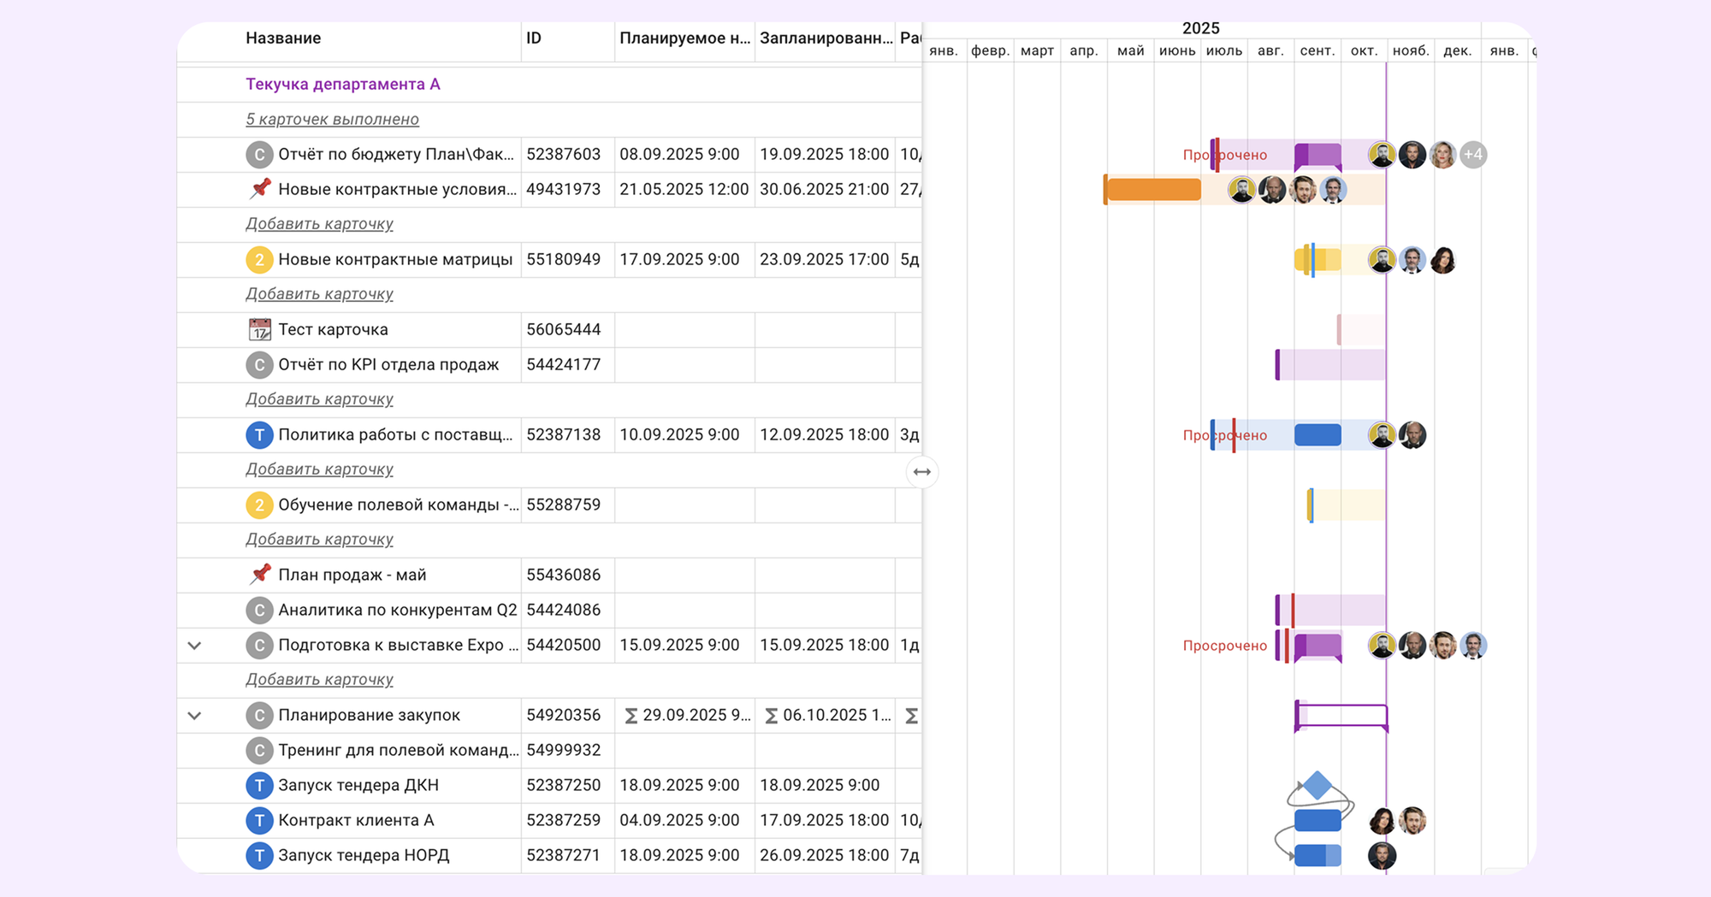Click the blue T icon for Запуск тендера ДКН

[259, 785]
